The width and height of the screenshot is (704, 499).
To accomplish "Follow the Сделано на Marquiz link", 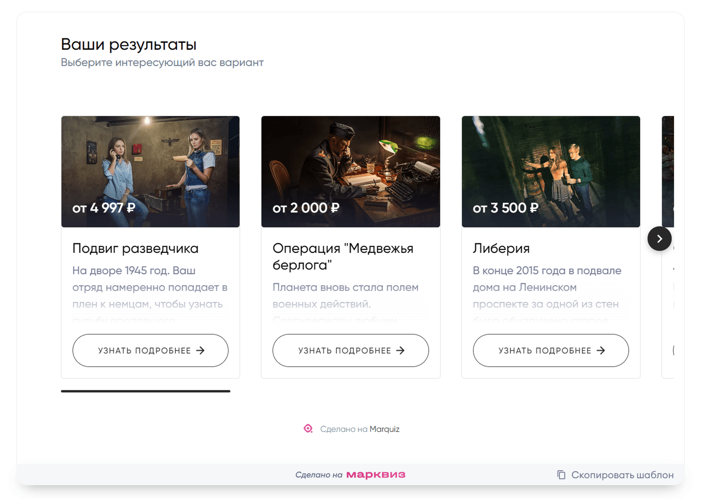I will click(360, 429).
